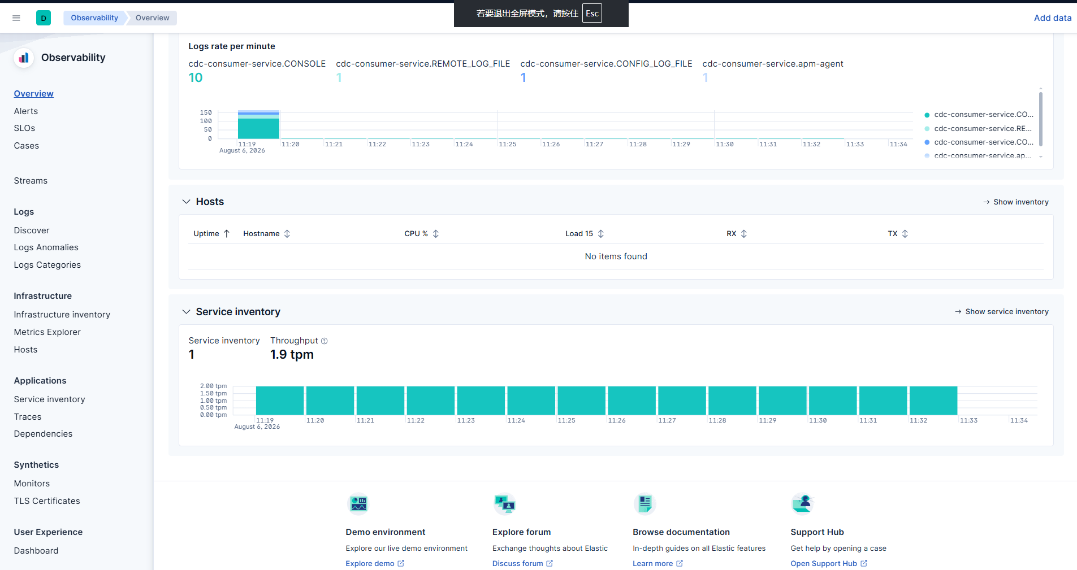
Task: Click the Observability logo icon in sidebar
Action: (24, 58)
